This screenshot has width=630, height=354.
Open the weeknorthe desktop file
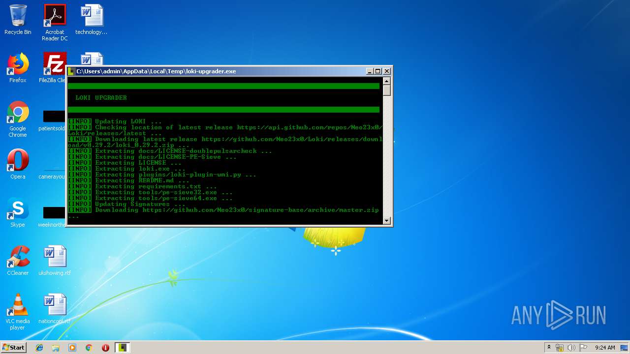click(52, 217)
